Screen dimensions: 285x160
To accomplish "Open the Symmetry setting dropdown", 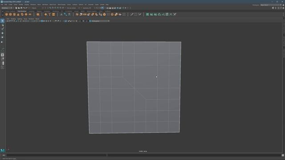I will [87, 8].
